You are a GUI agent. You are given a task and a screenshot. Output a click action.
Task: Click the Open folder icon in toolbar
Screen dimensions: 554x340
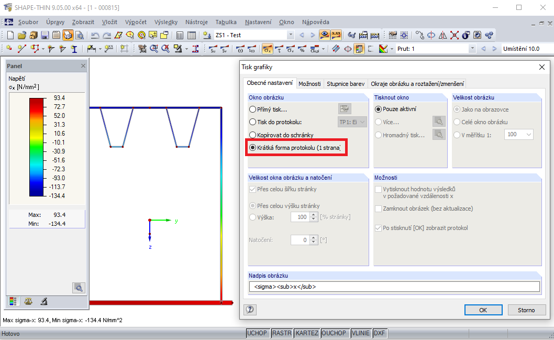[x=22, y=35]
